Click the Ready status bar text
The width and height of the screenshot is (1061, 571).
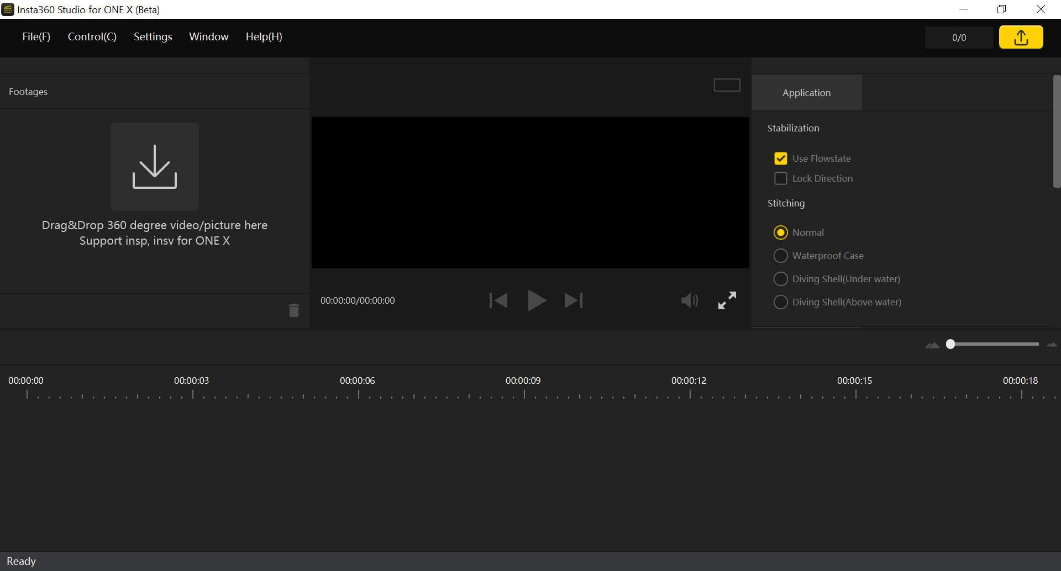[x=21, y=561]
